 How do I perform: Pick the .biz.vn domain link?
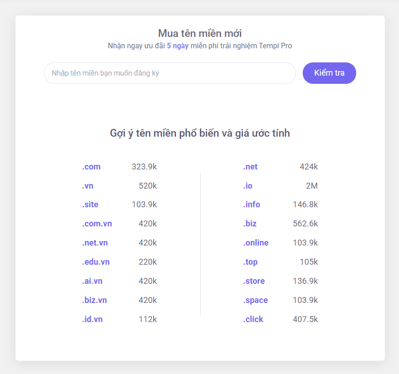point(94,300)
